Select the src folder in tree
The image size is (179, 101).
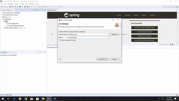click(x=6, y=21)
